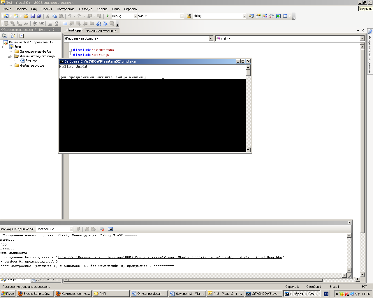Screen dimensions: 373x298
Task: Click the Paste clipboard icon
Action: click(61, 16)
